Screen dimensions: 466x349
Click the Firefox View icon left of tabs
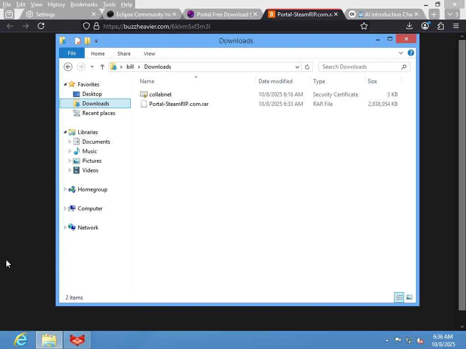click(9, 14)
